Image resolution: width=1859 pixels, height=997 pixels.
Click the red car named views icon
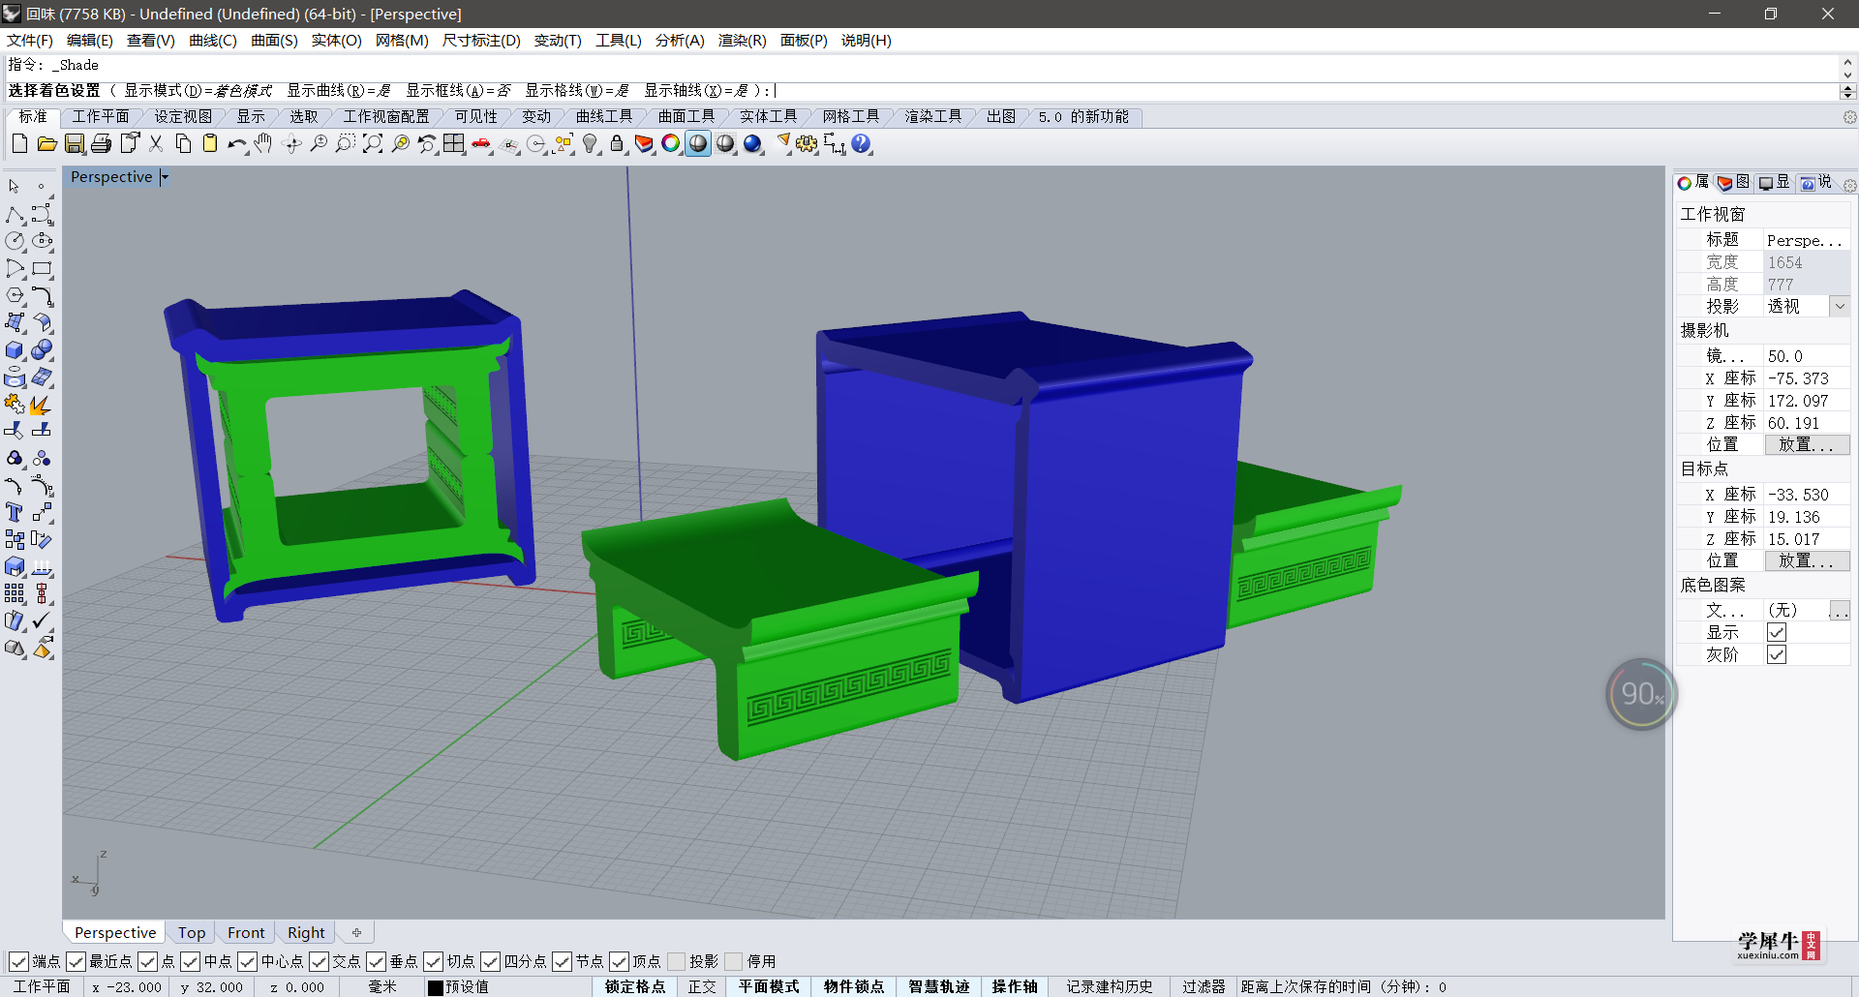pyautogui.click(x=481, y=144)
